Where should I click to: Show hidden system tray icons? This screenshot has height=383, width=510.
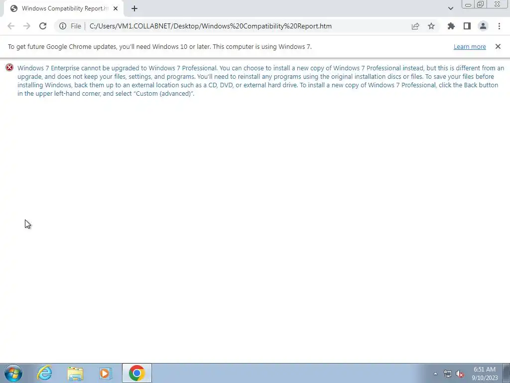(x=435, y=374)
